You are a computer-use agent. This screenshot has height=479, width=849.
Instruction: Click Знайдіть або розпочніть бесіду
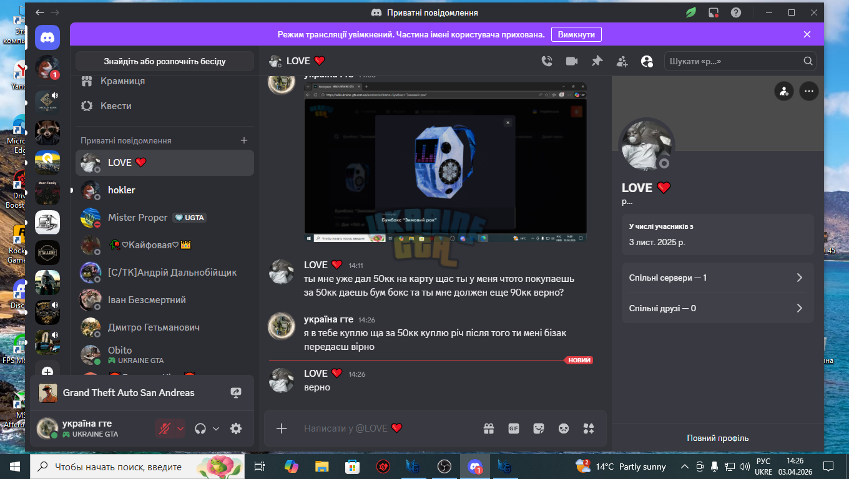coord(165,61)
